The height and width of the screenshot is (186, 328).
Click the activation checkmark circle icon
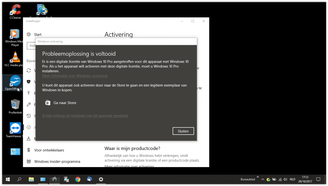(x=29, y=127)
